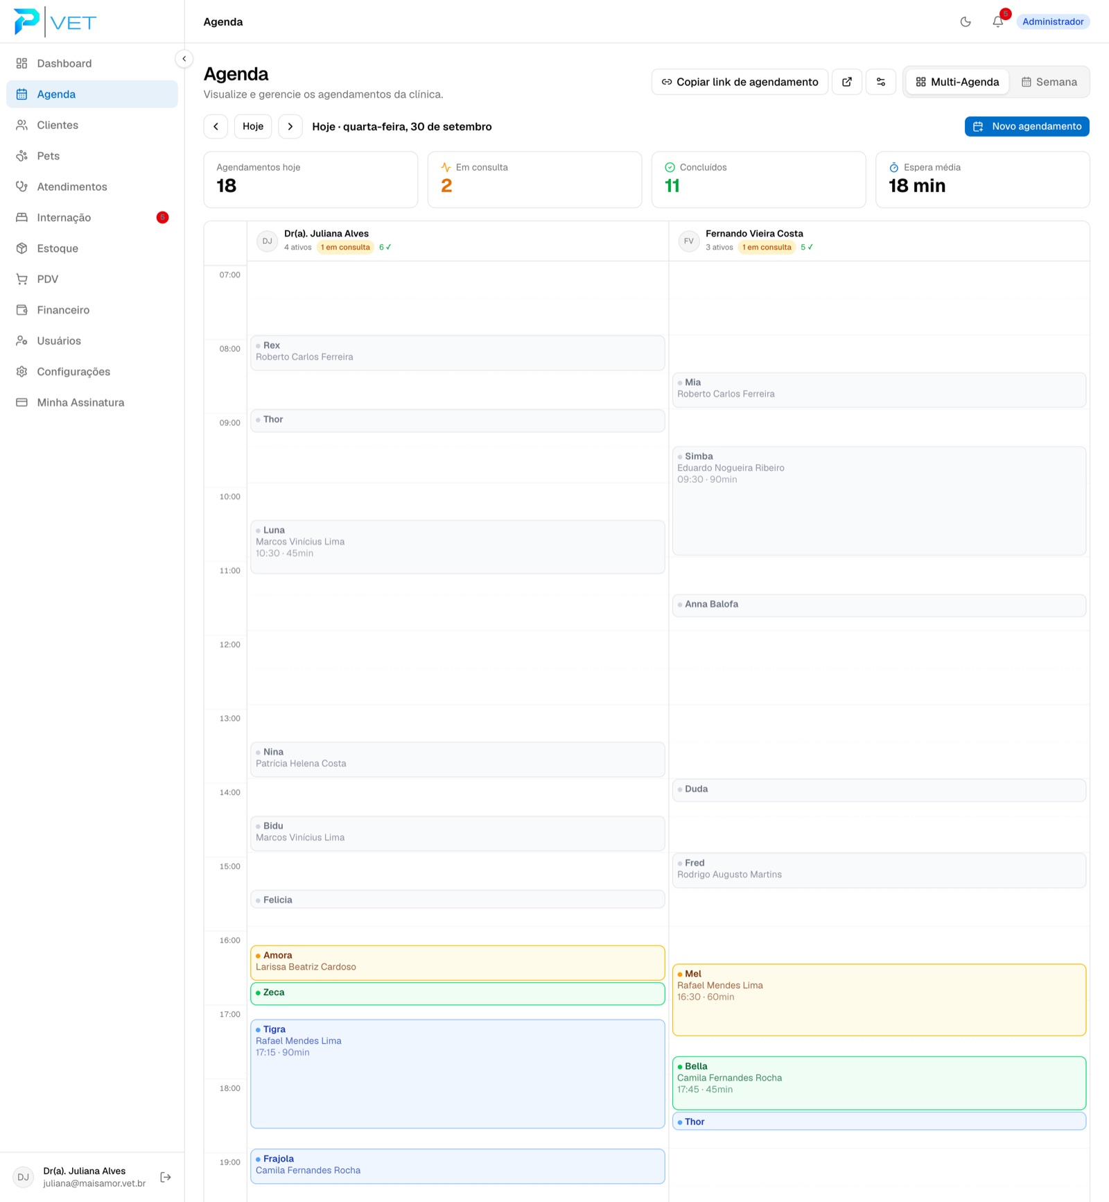Jump to today with the Hoje button
The image size is (1109, 1202).
point(253,126)
